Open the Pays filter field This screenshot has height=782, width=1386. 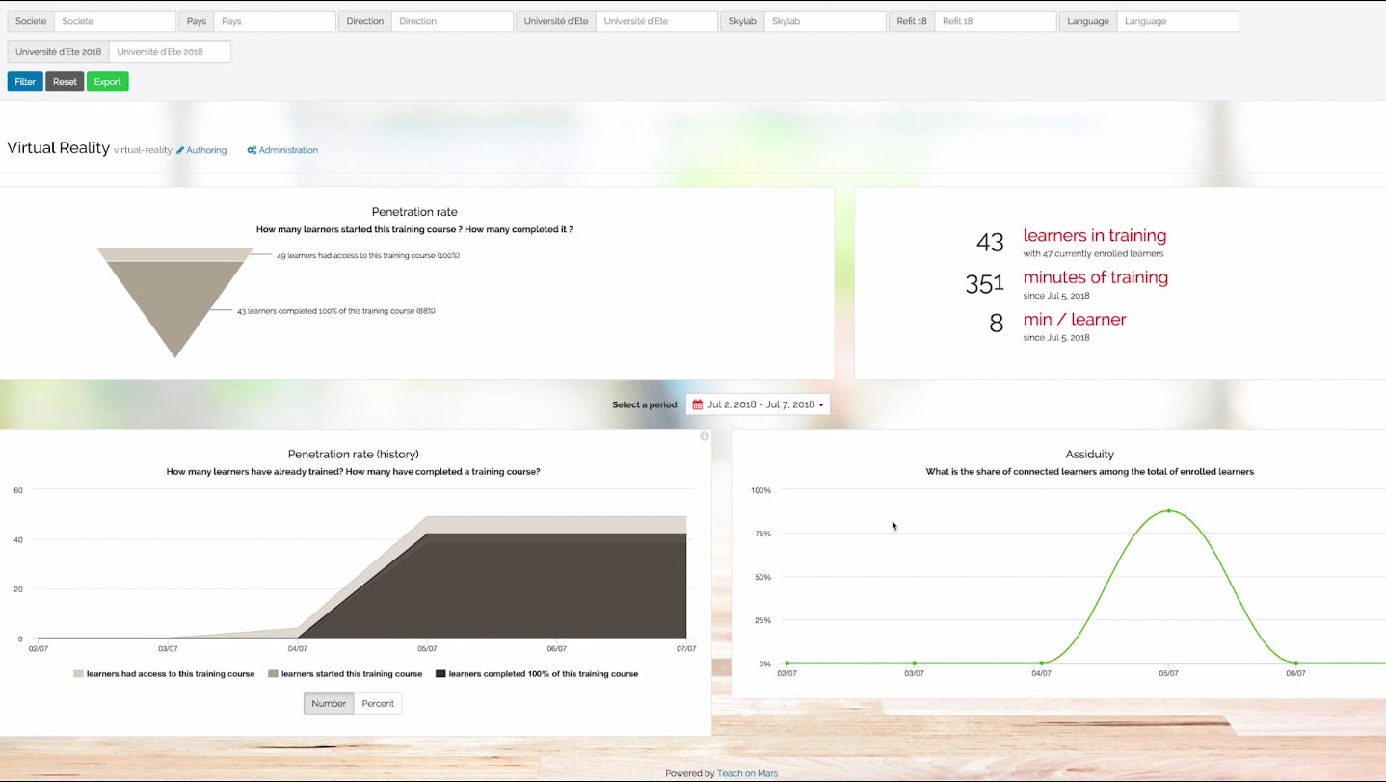click(274, 21)
